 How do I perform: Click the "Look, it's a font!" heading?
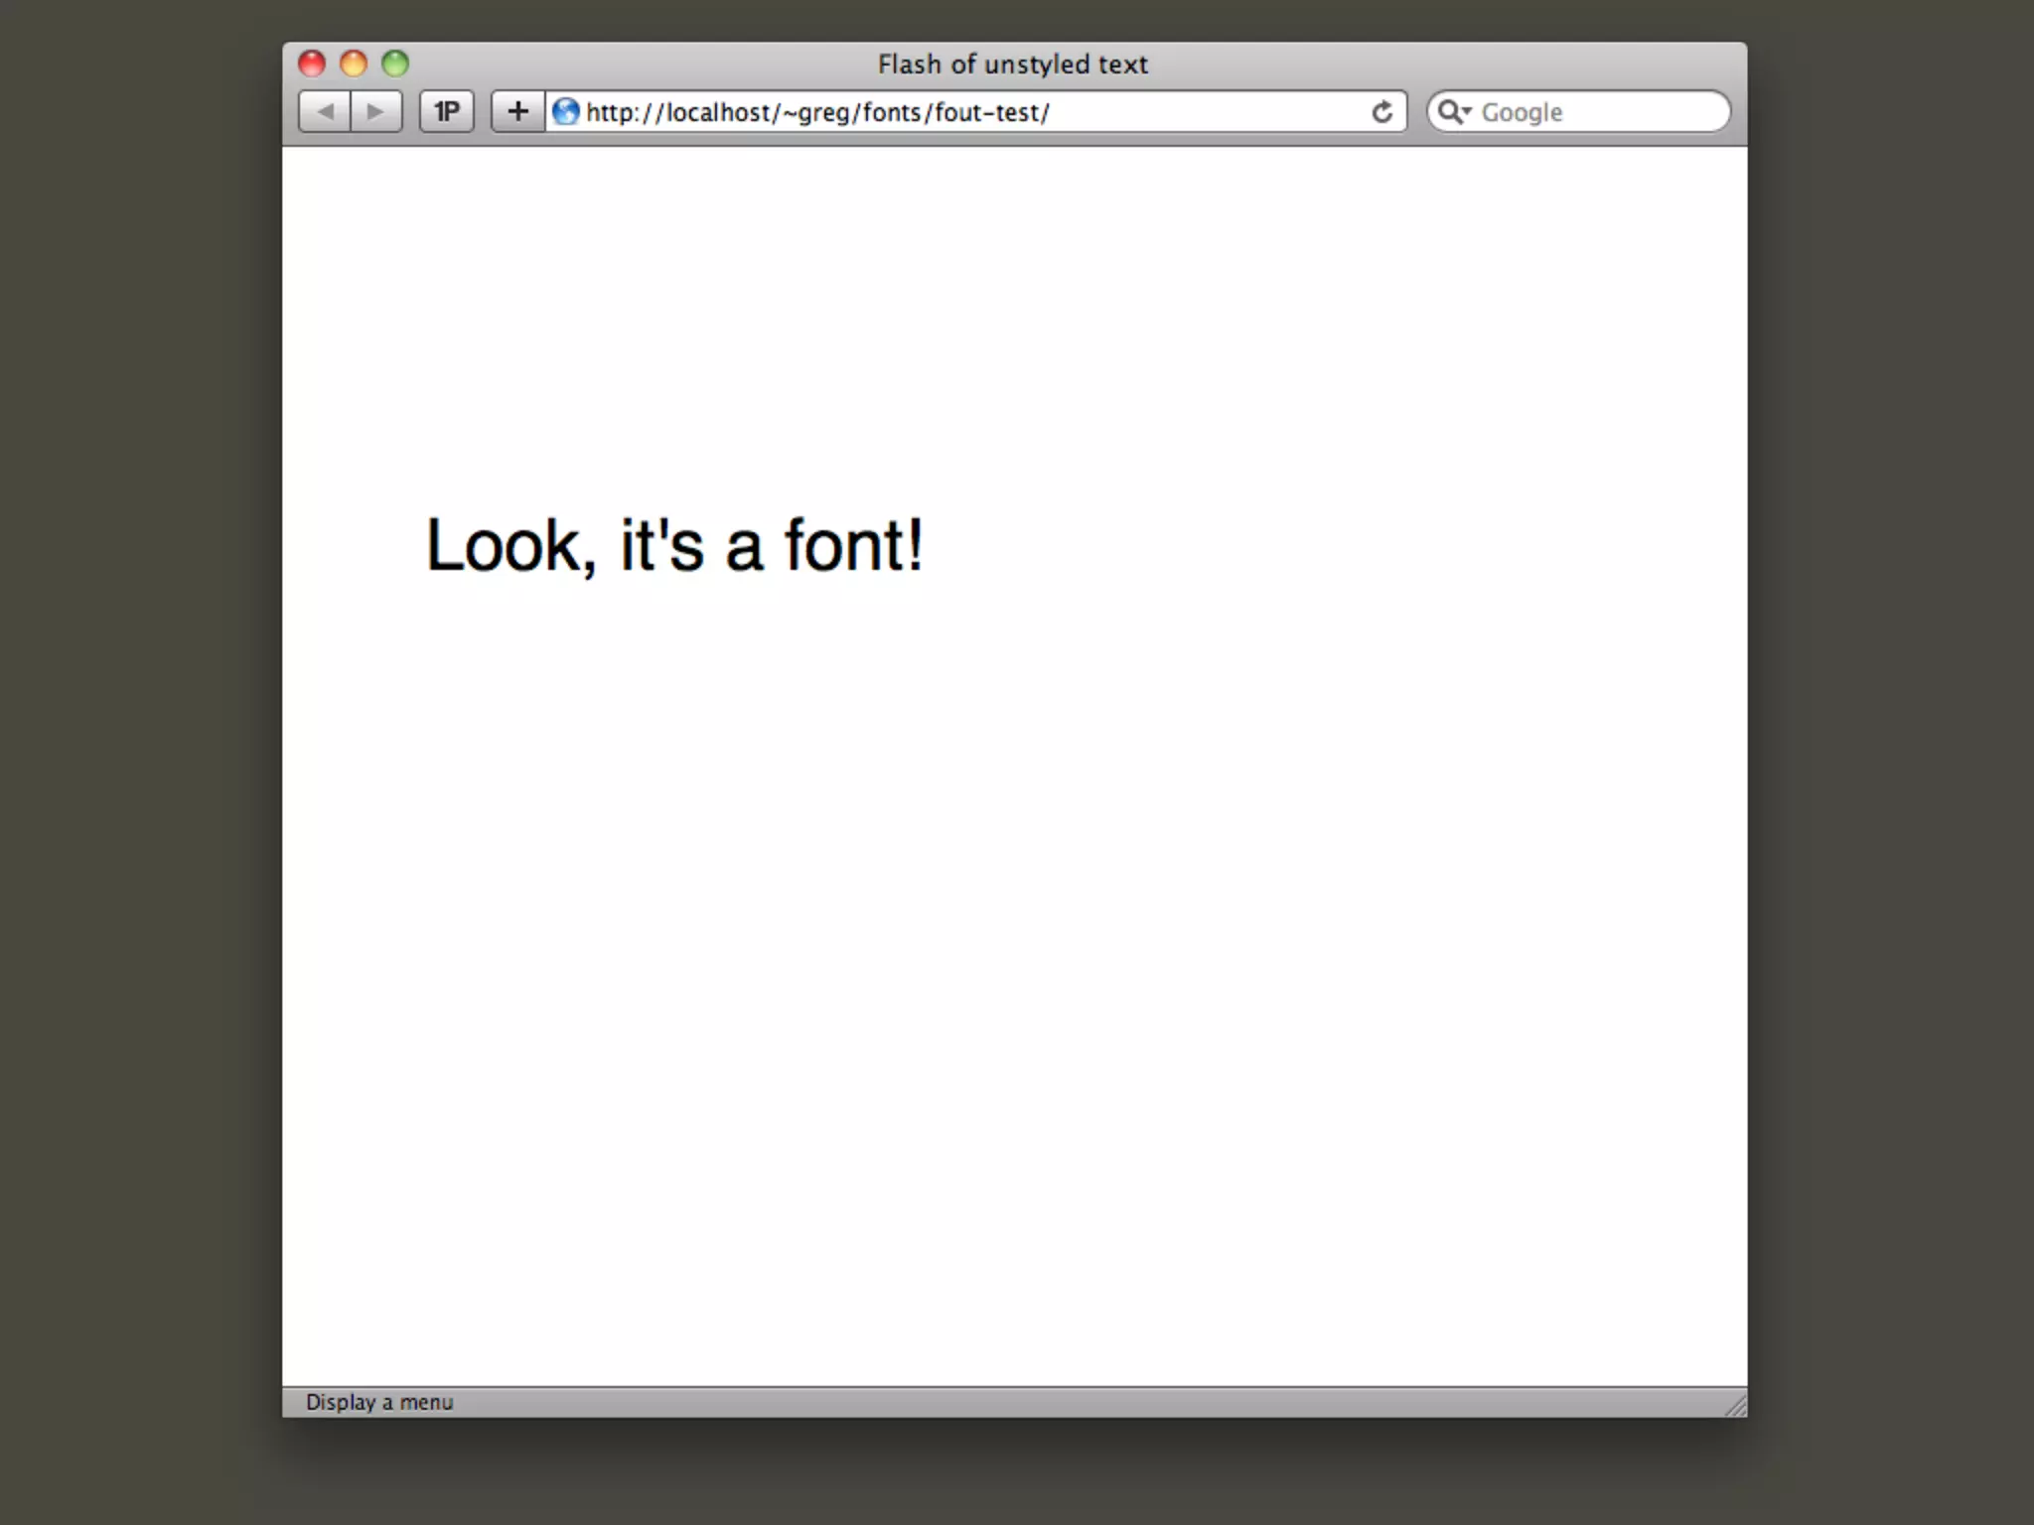674,545
